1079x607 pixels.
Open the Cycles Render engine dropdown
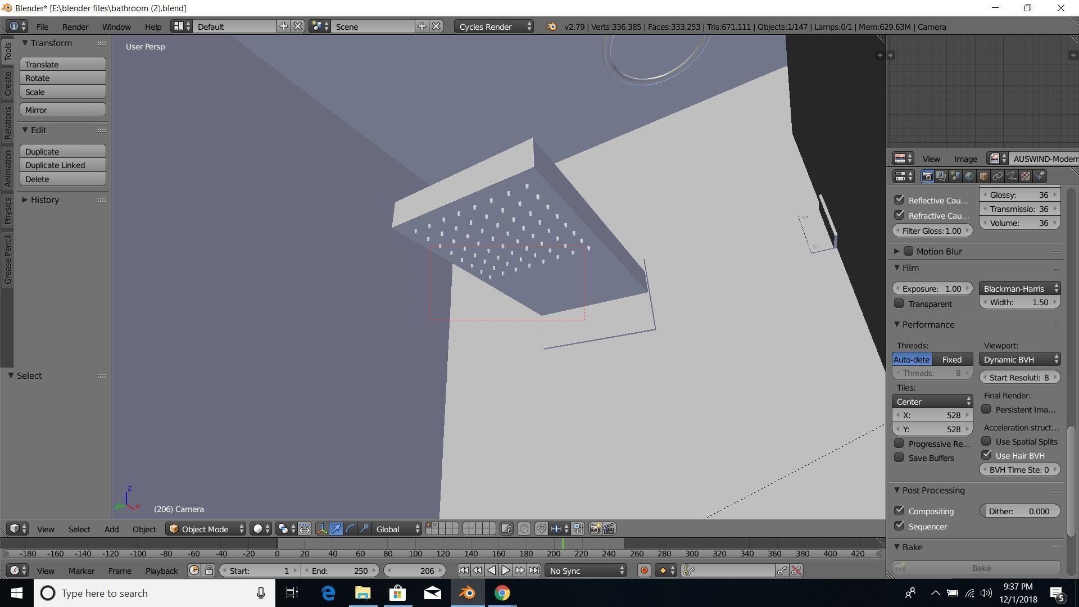pyautogui.click(x=493, y=26)
